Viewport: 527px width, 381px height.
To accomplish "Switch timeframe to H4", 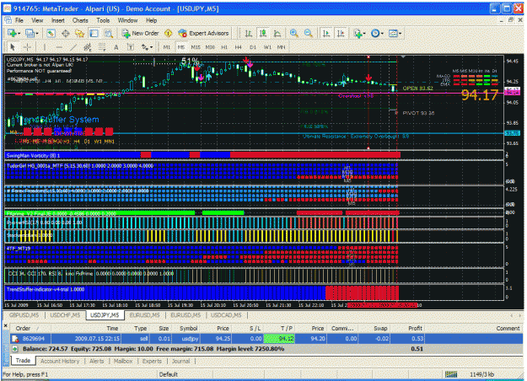I will [239, 47].
